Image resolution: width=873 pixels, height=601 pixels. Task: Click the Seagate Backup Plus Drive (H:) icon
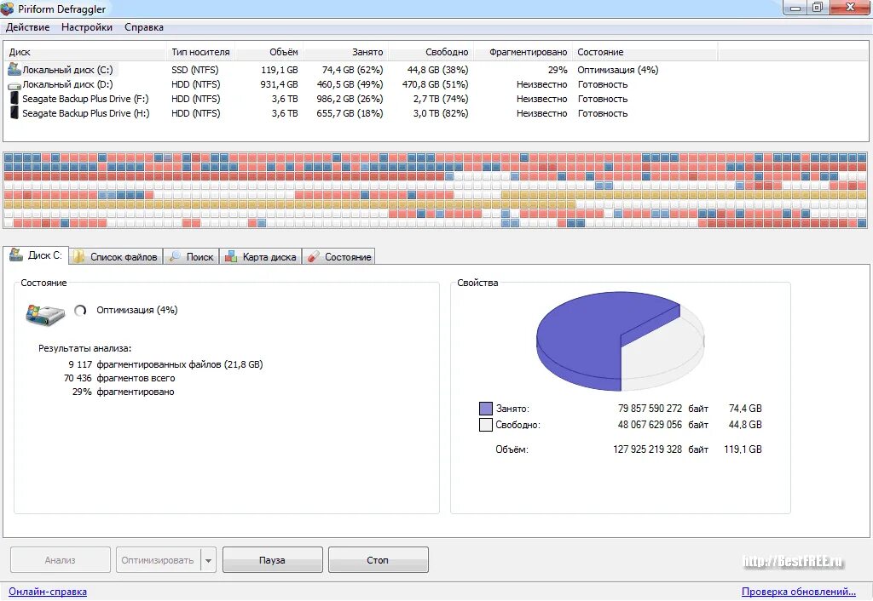point(14,113)
